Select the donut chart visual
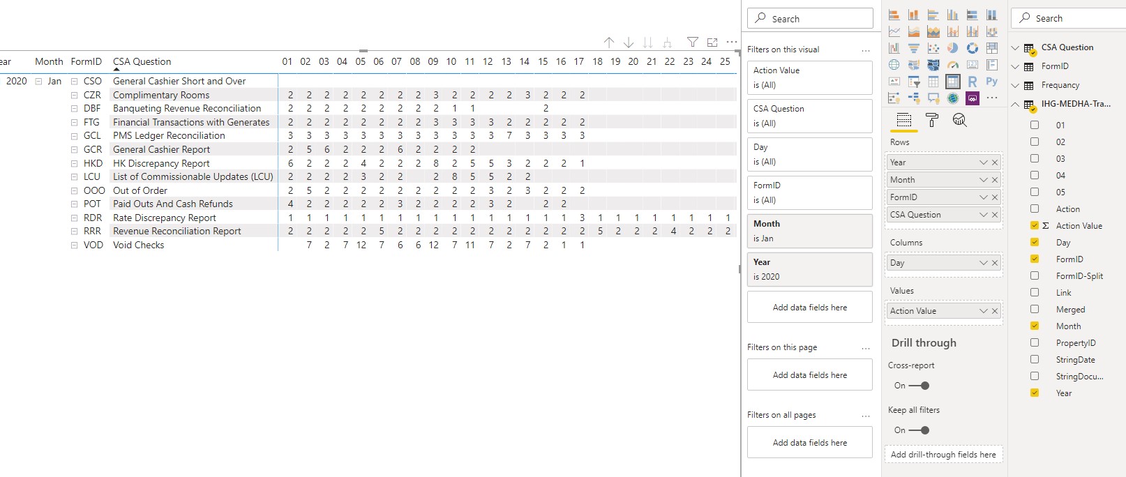The image size is (1126, 477). pyautogui.click(x=972, y=48)
